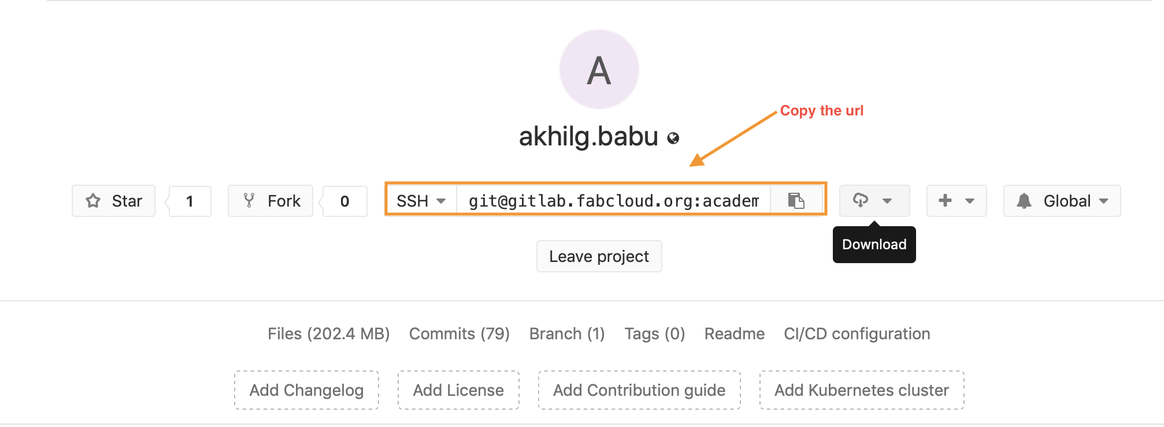Image resolution: width=1164 pixels, height=427 pixels.
Task: Click Add Changelog button
Action: 306,390
